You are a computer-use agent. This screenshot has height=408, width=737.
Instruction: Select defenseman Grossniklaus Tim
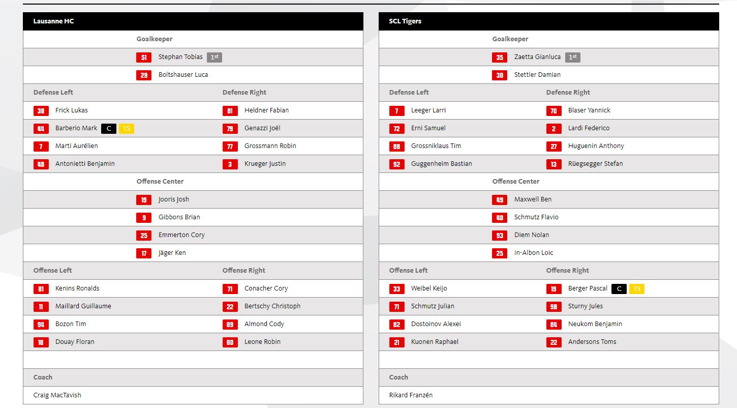click(x=436, y=146)
